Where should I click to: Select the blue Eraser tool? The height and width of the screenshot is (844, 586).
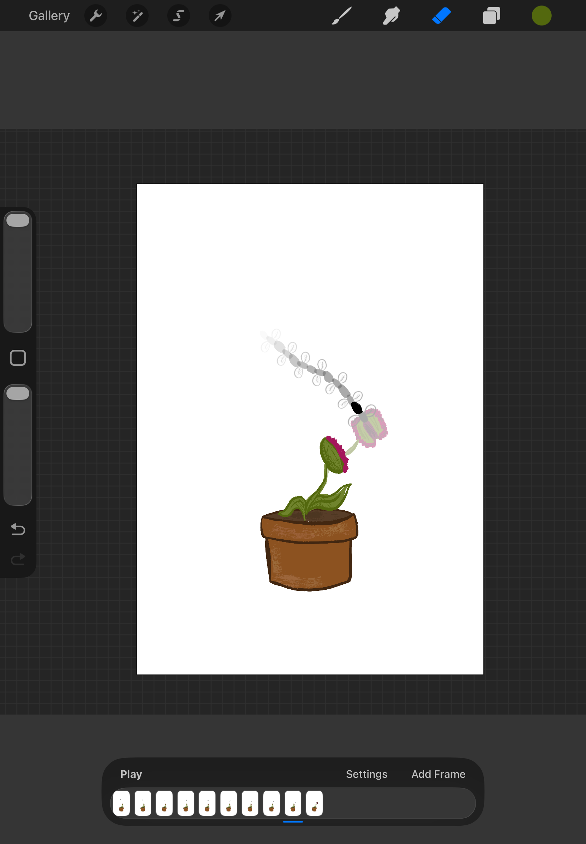[441, 16]
